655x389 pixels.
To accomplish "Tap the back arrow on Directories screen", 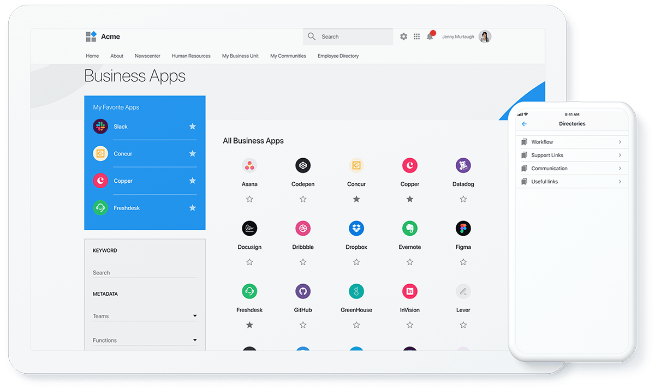I will pos(525,124).
